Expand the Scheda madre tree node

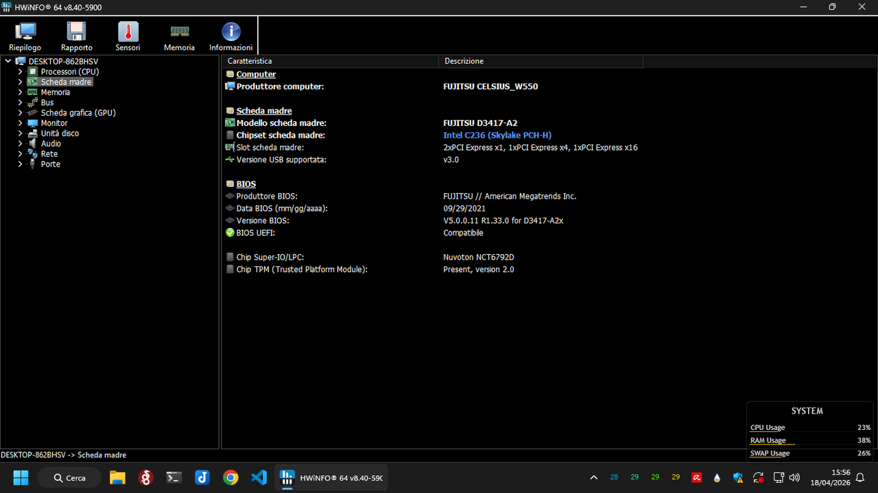coord(20,81)
